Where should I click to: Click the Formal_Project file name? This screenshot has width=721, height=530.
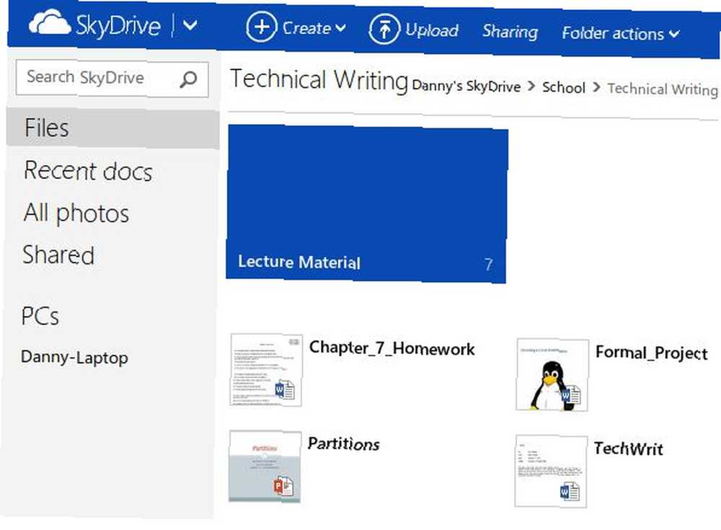point(652,353)
